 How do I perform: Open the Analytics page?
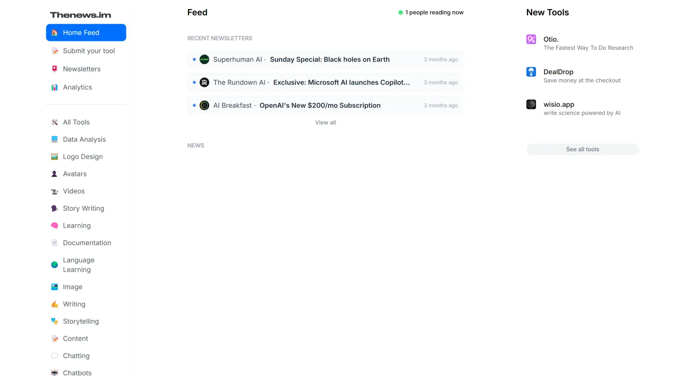86,87
